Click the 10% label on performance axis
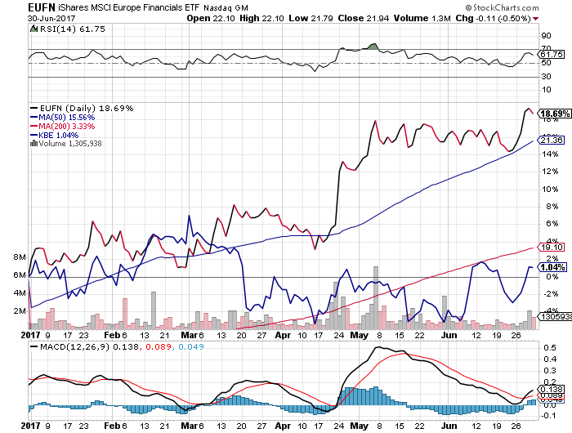Screen dimensions: 572x433 click(x=550, y=190)
